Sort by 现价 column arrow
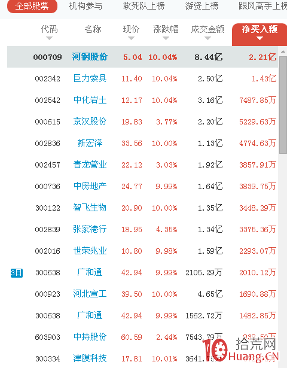 click(132, 38)
